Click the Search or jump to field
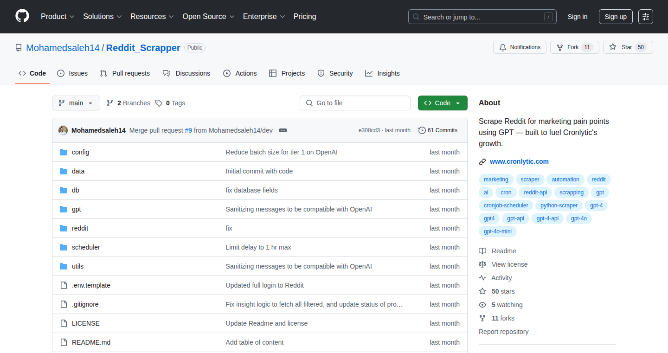 pyautogui.click(x=482, y=17)
